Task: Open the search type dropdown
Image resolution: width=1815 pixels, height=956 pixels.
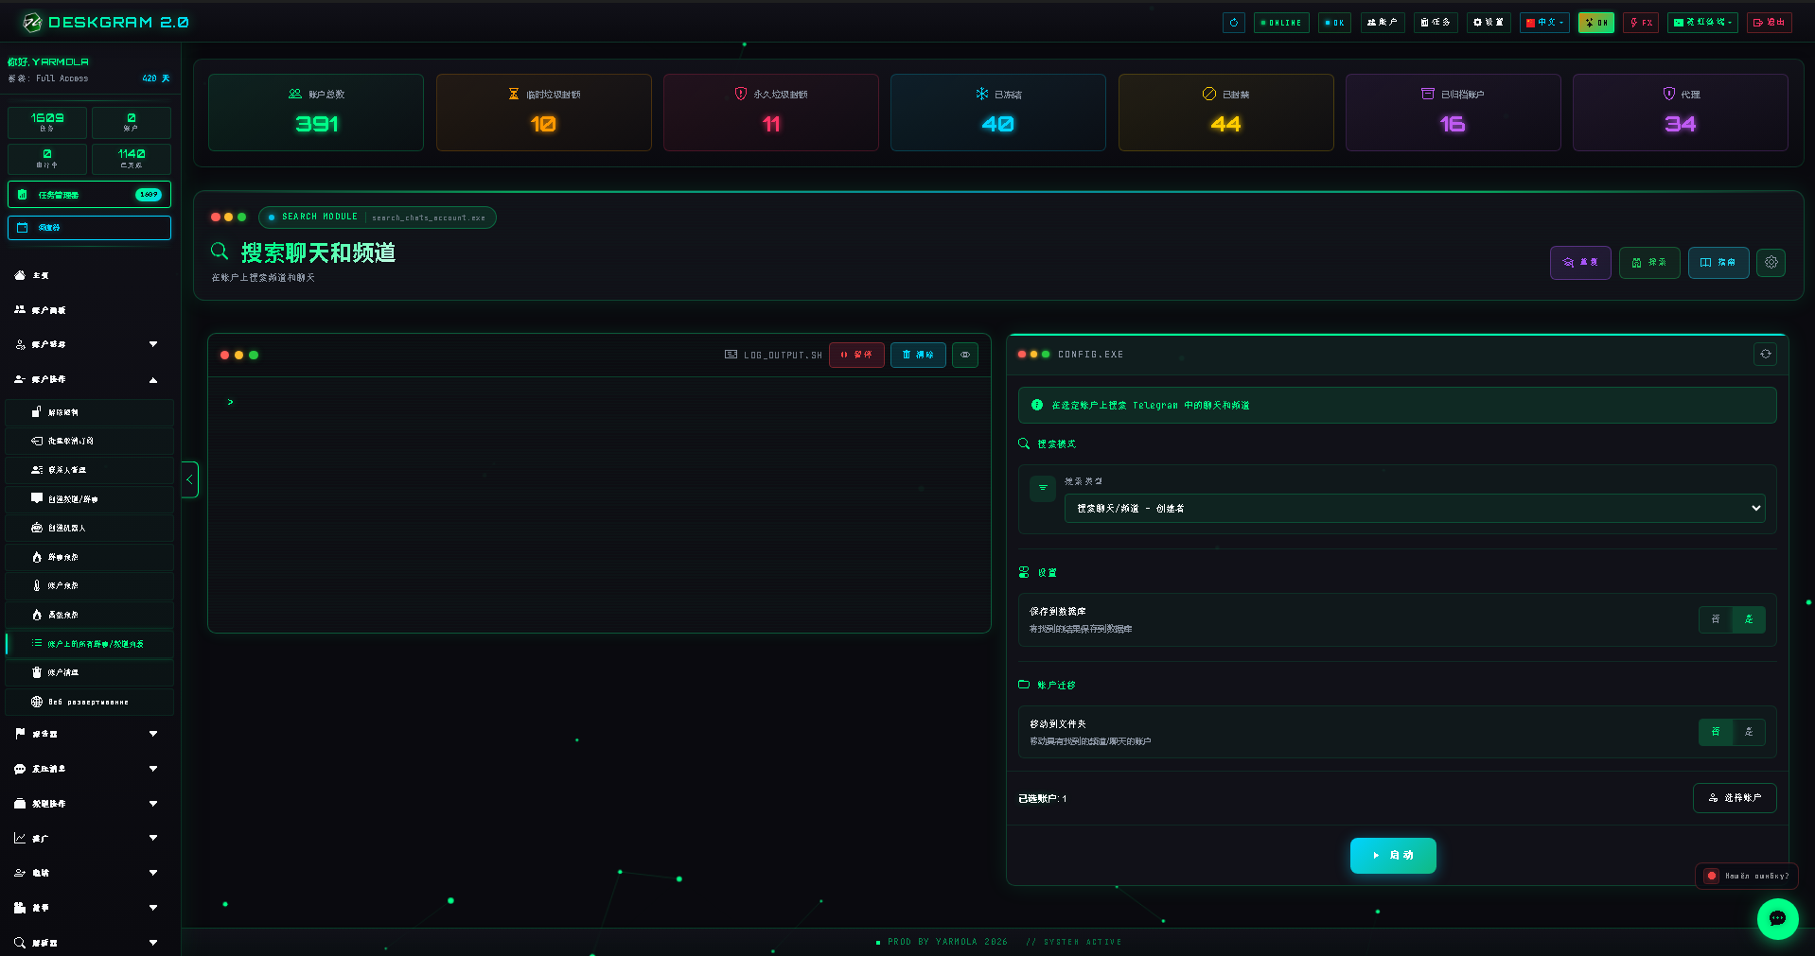Action: coord(1414,508)
